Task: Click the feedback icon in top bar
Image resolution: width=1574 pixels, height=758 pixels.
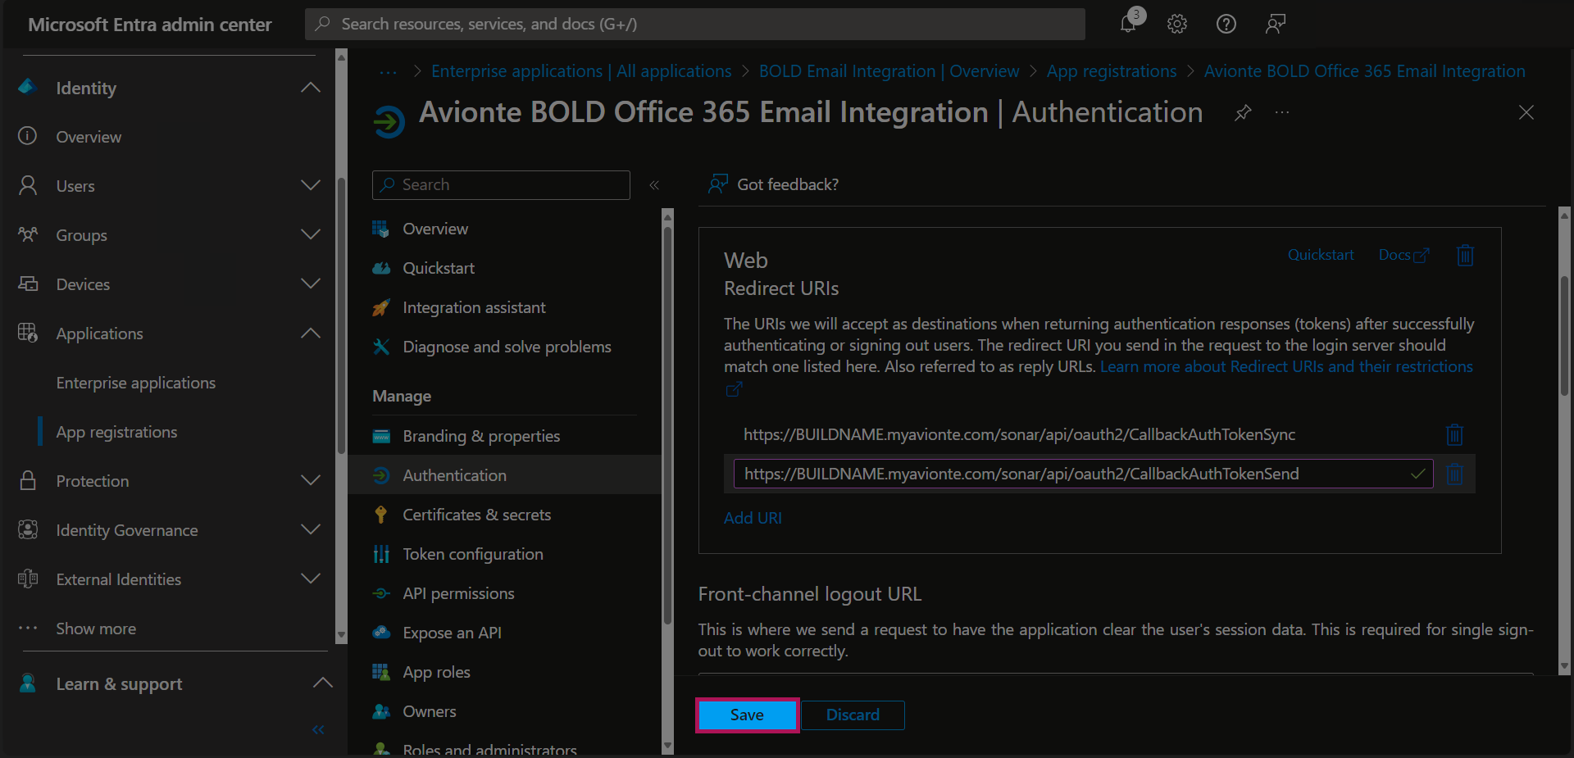Action: [1275, 24]
